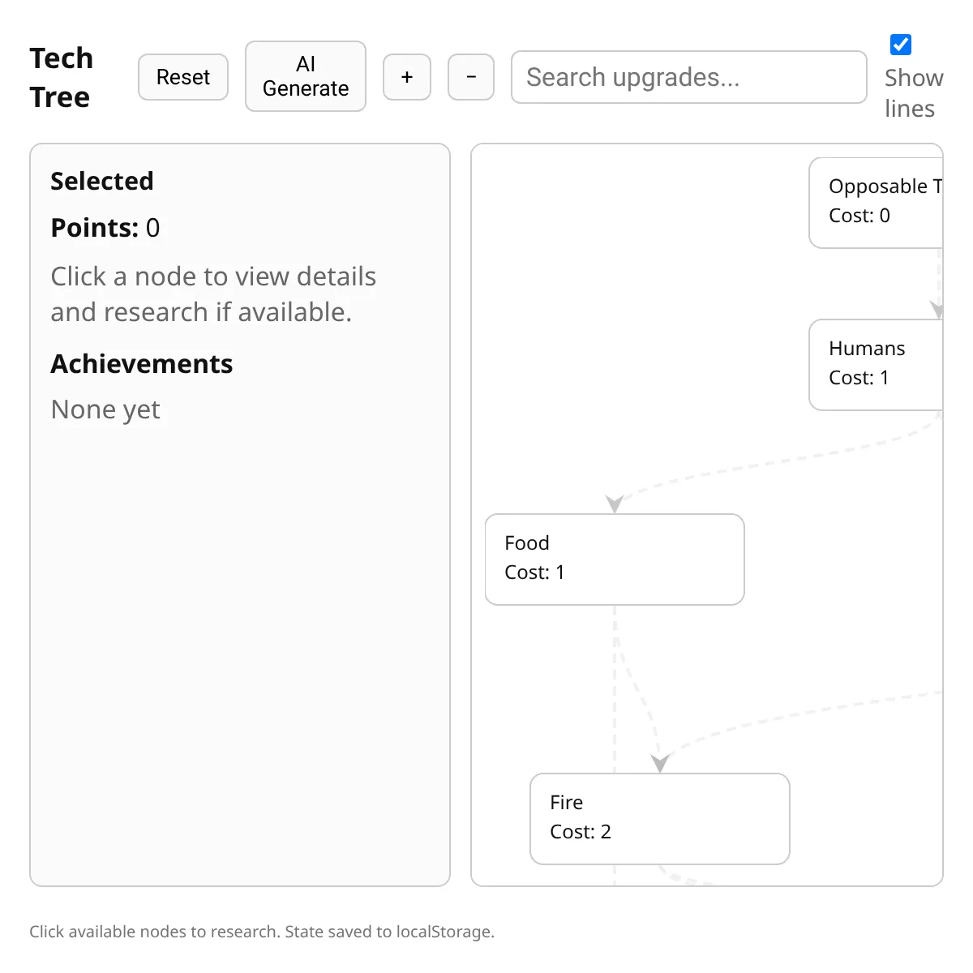Uncheck the Show lines checkbox
This screenshot has width=973, height=973.
[901, 45]
